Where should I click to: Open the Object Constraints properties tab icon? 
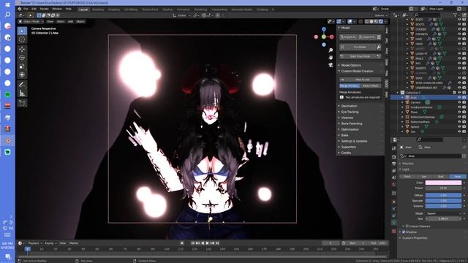(394, 216)
